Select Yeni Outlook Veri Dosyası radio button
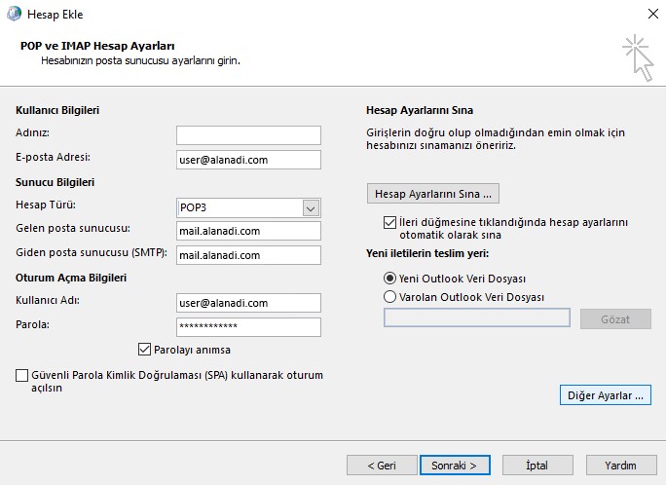666x485 pixels. [x=389, y=279]
